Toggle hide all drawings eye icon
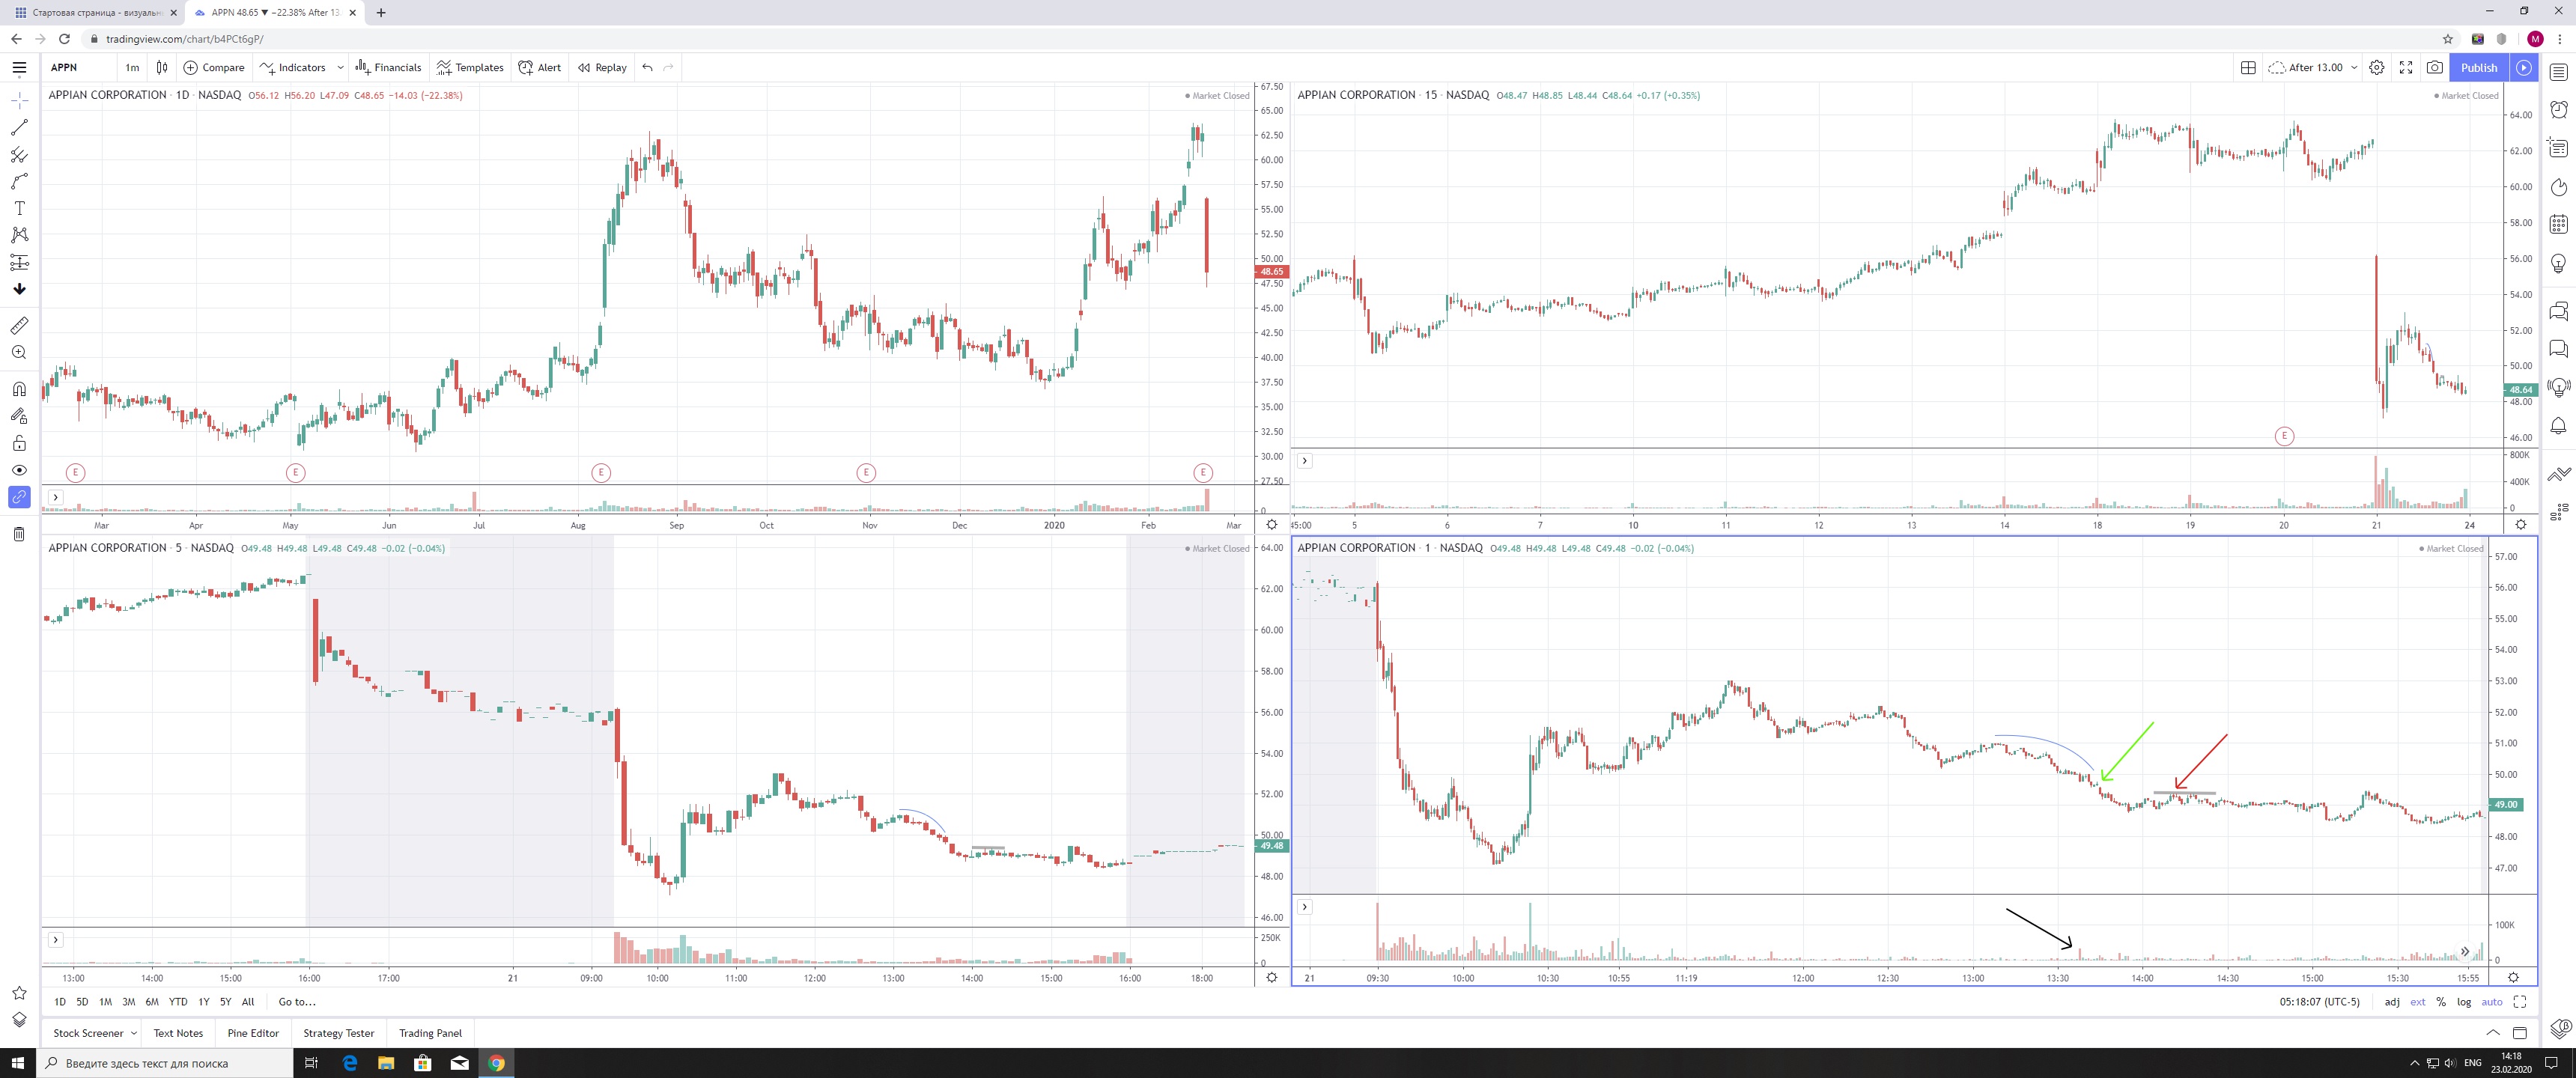The width and height of the screenshot is (2576, 1078). pos(19,470)
